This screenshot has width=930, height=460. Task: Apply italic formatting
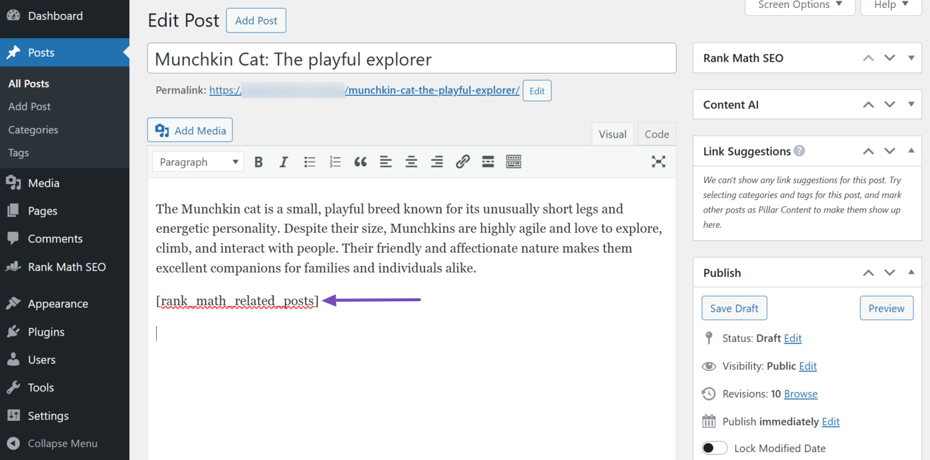(284, 162)
